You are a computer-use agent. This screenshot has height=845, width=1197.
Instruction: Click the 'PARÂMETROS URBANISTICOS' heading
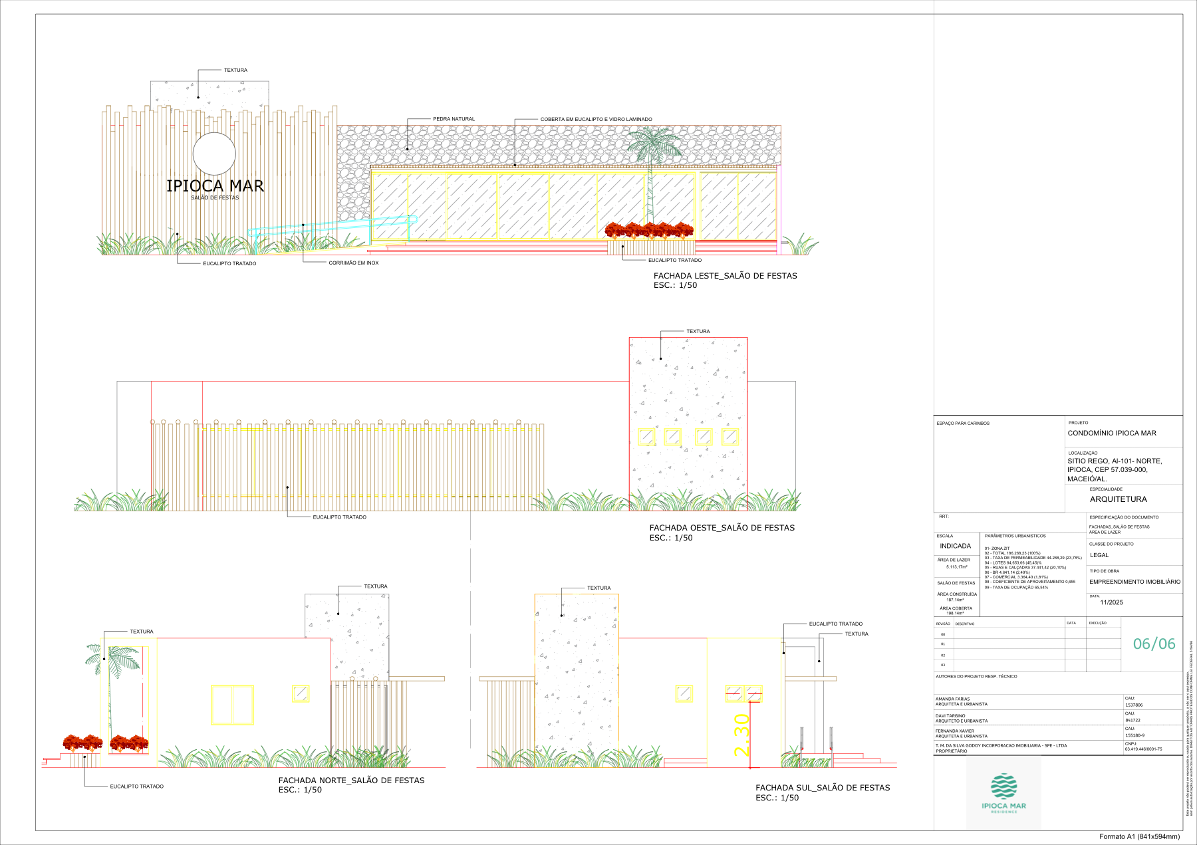1015,536
